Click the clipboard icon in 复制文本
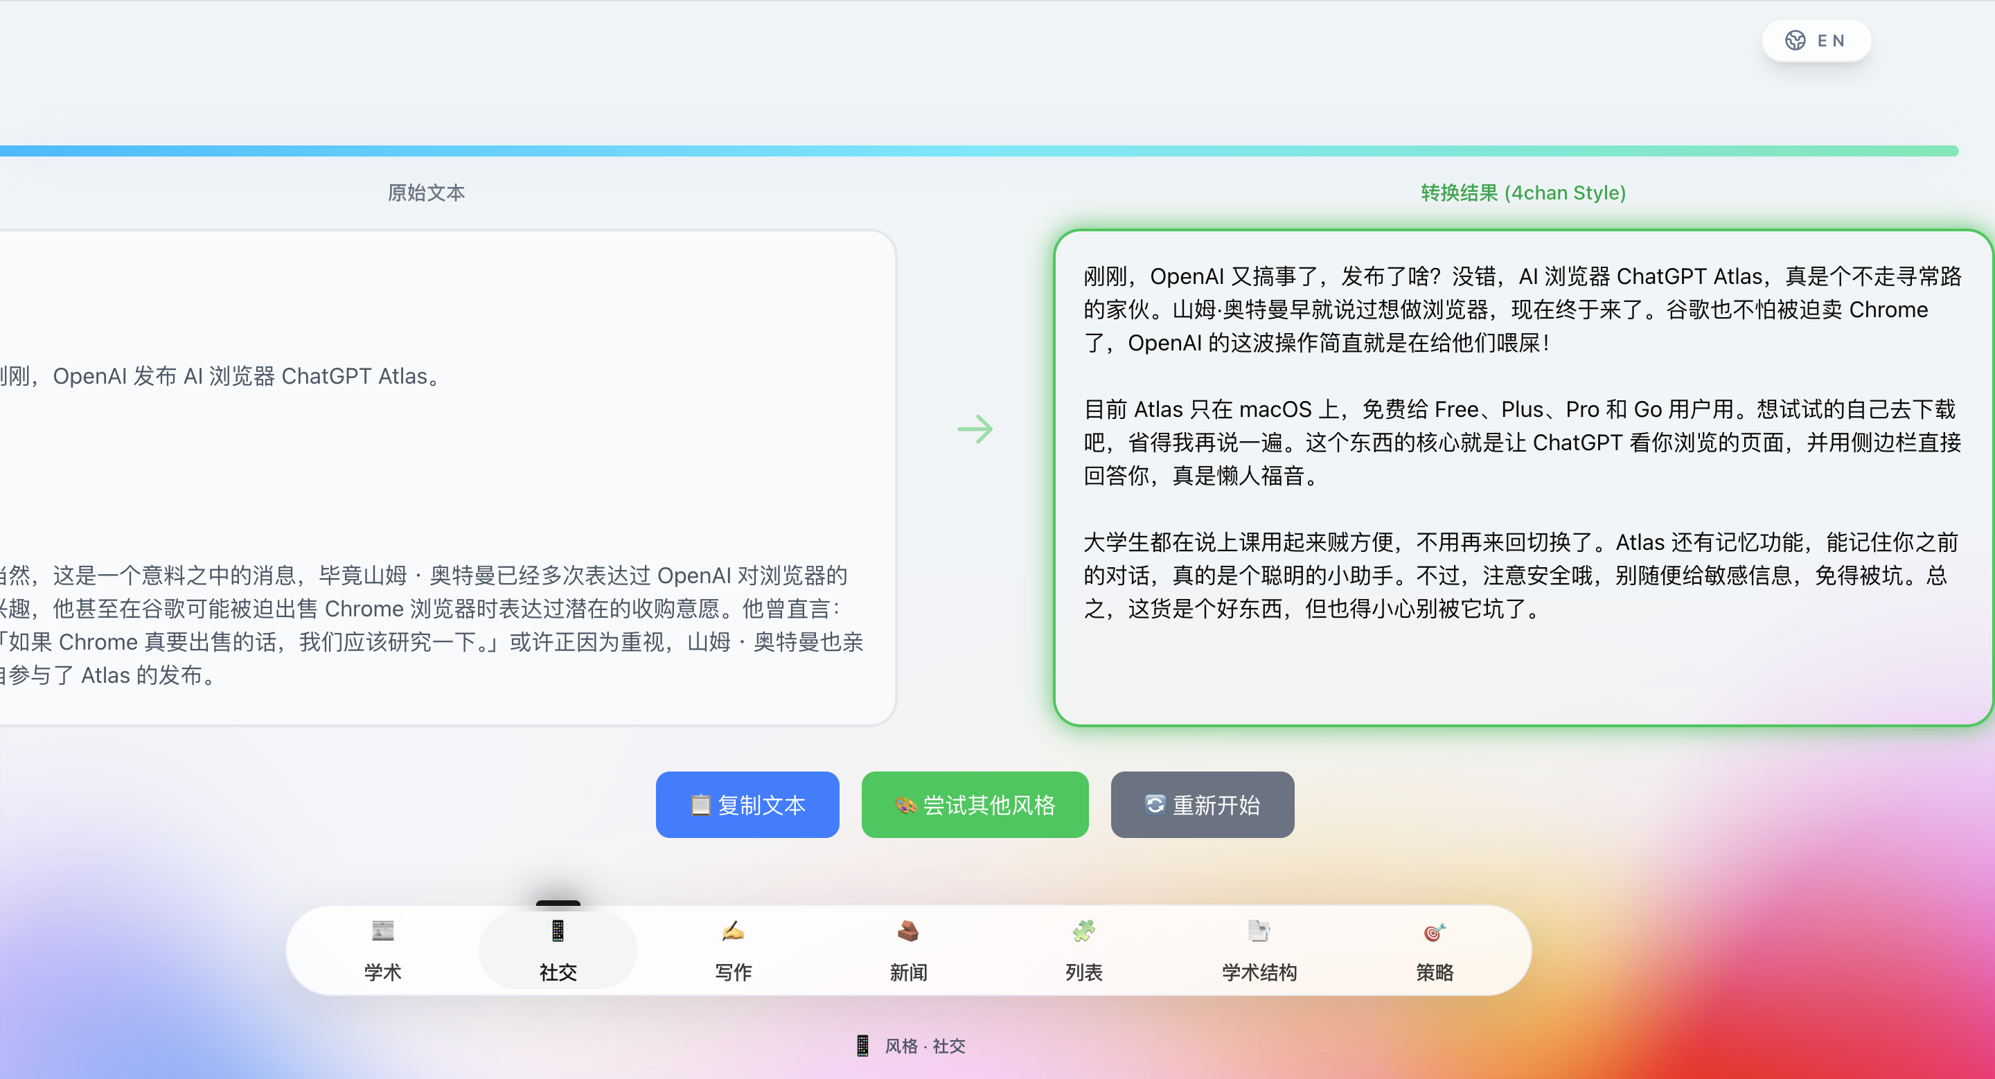The width and height of the screenshot is (1995, 1079). 700,805
